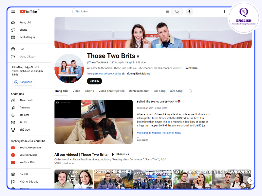This screenshot has height=196, width=262.
Task: Expand channel description via xem thêm
Action: coord(191,68)
